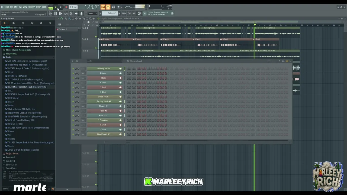The width and height of the screenshot is (347, 195).
Task: Open the cloud tab in Browser
Action: click(x=41, y=23)
